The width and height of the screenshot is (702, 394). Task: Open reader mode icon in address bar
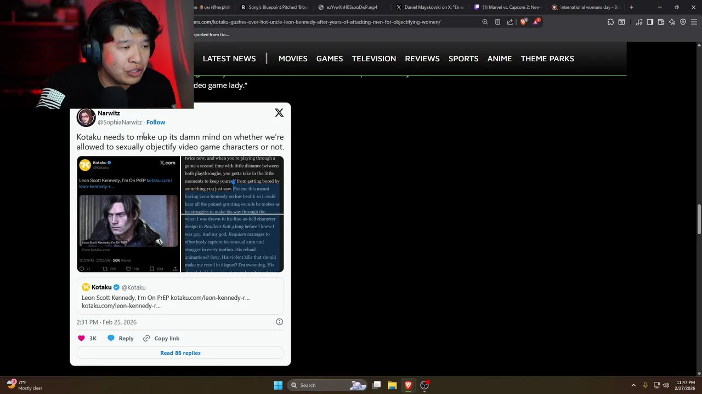click(x=497, y=22)
